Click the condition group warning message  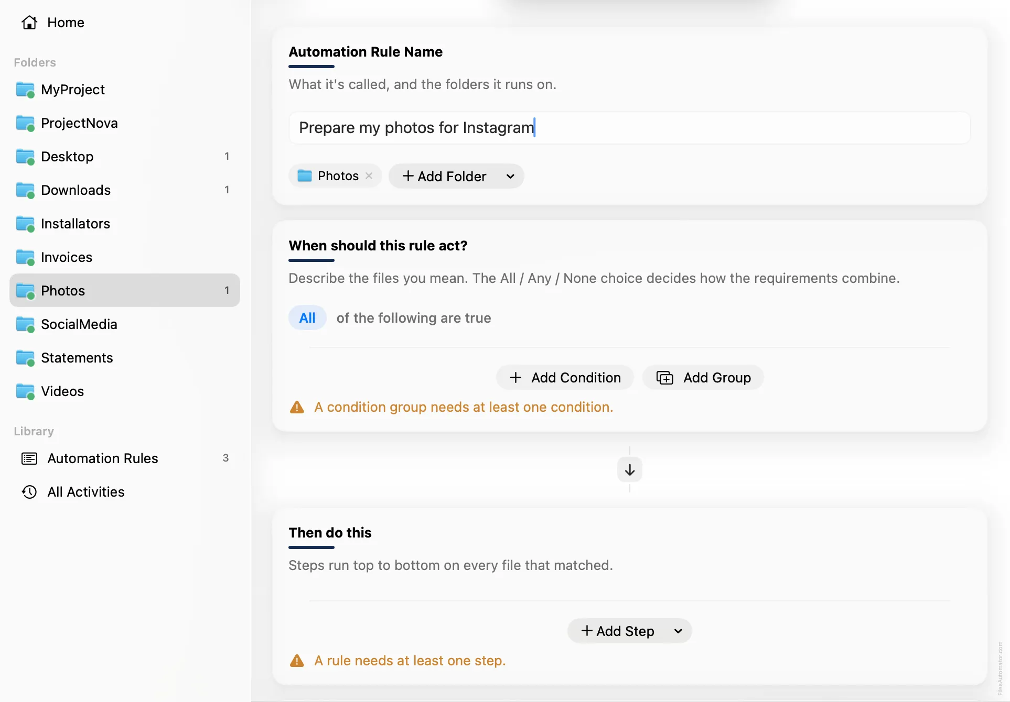pos(464,407)
